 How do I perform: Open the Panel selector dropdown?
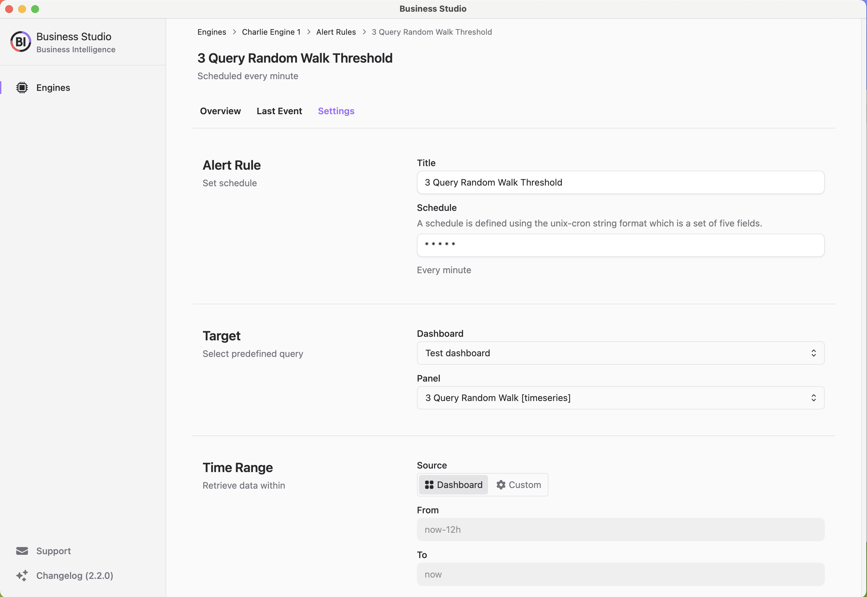pos(621,397)
